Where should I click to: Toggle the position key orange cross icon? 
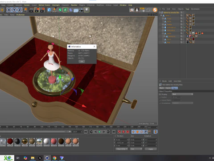133,132
